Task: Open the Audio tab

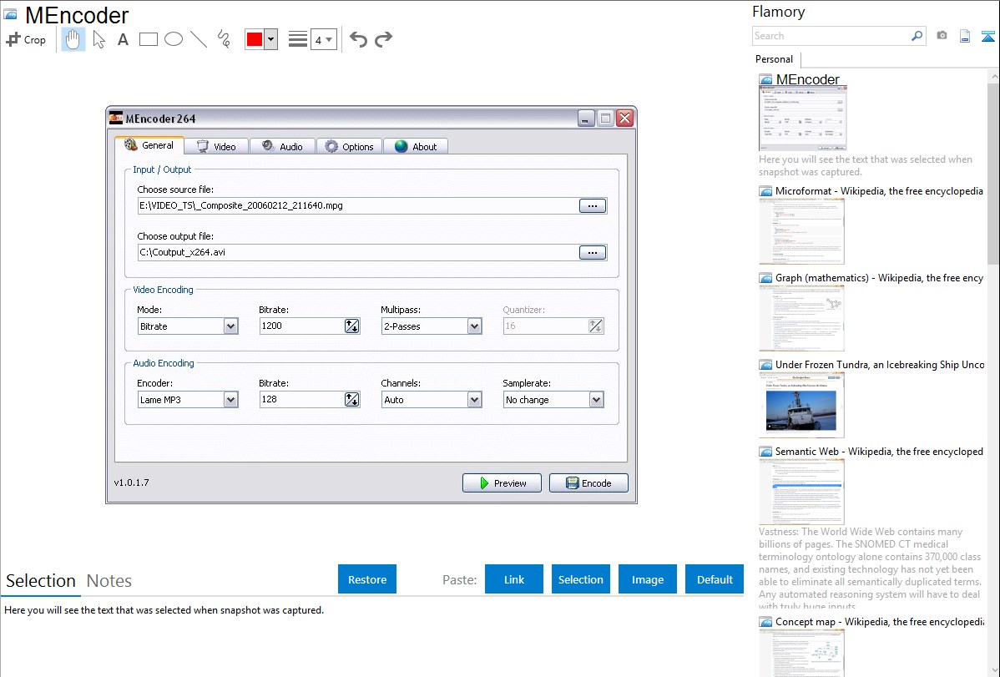Action: coord(282,147)
